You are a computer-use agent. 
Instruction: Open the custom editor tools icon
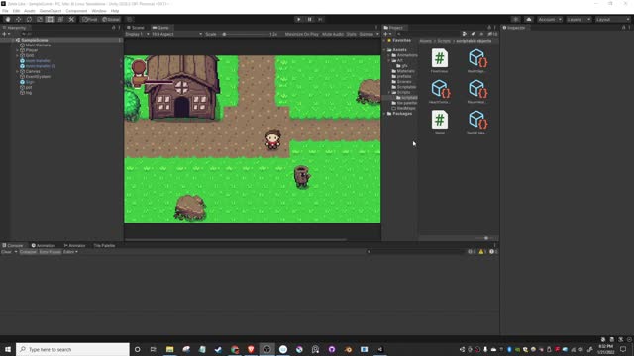coord(71,20)
